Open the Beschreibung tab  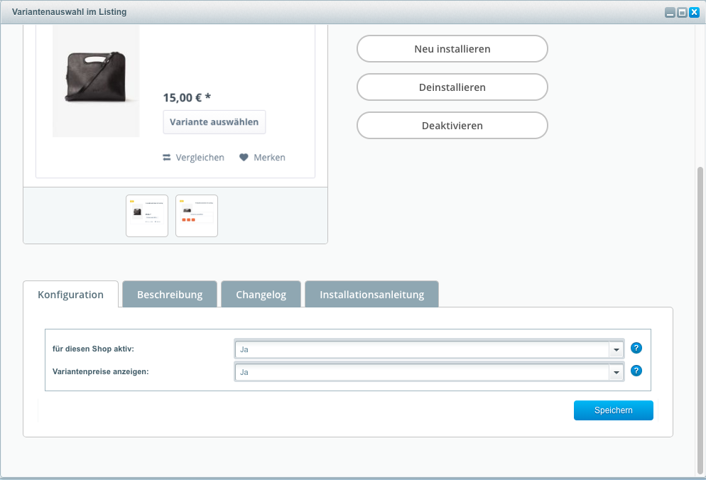[x=170, y=295]
